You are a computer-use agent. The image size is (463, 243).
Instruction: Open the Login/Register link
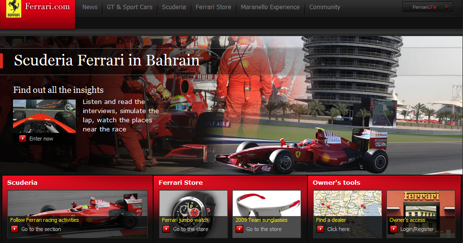click(x=417, y=229)
